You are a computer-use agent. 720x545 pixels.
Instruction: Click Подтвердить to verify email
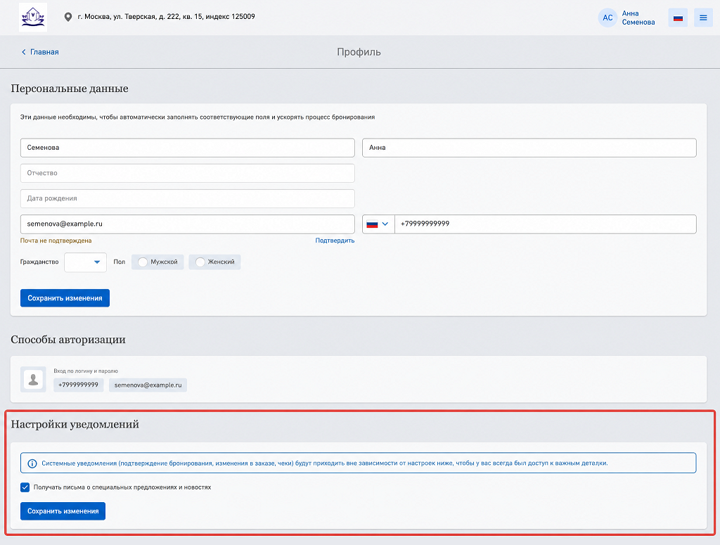(x=335, y=240)
